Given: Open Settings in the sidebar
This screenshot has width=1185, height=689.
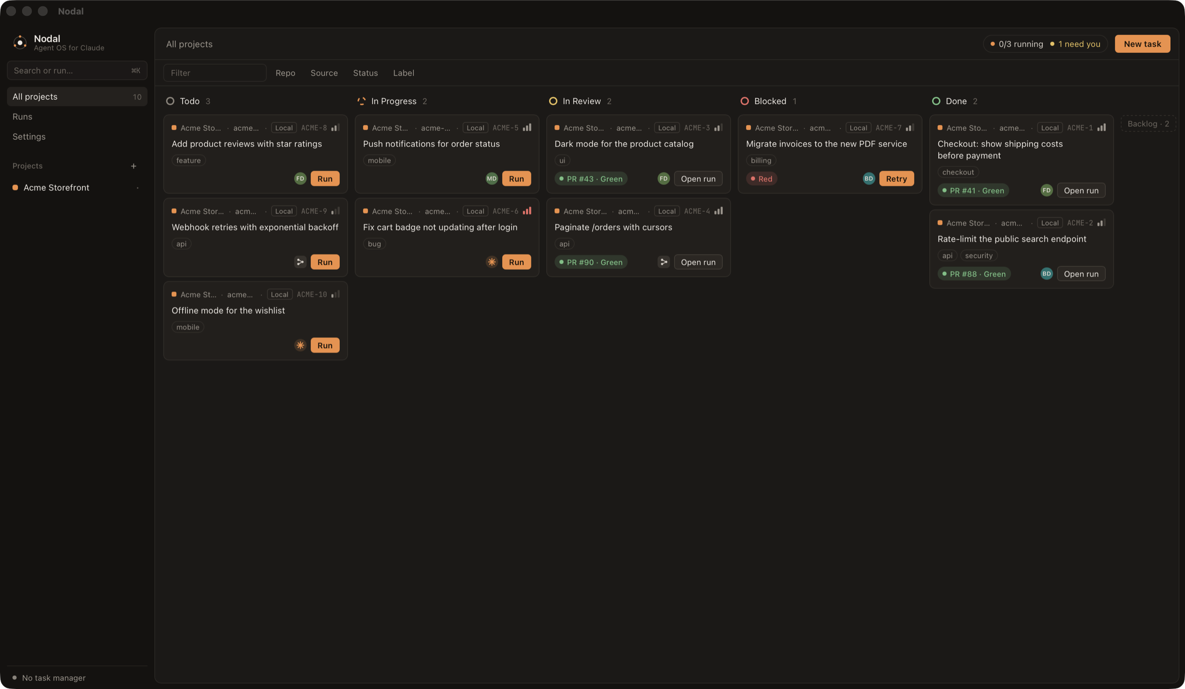Looking at the screenshot, I should coord(77,137).
